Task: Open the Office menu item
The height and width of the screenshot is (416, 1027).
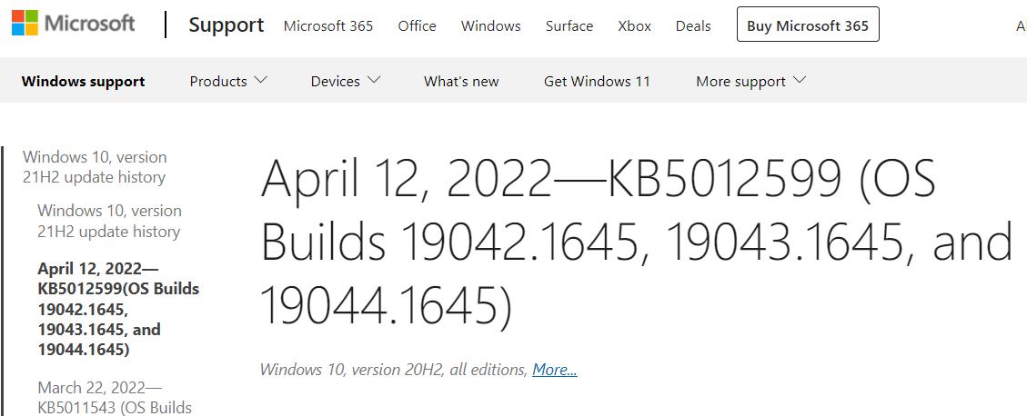Action: (418, 25)
